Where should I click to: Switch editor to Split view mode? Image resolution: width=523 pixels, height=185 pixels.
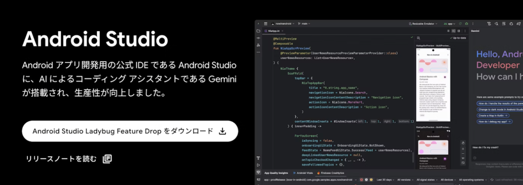click(454, 31)
